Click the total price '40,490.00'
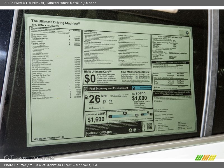Screen dimensions: 224x168 point(77,97)
